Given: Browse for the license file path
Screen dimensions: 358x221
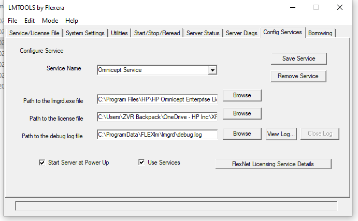Looking at the screenshot, I should [x=241, y=113].
